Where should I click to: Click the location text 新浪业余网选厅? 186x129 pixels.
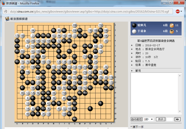[155, 49]
